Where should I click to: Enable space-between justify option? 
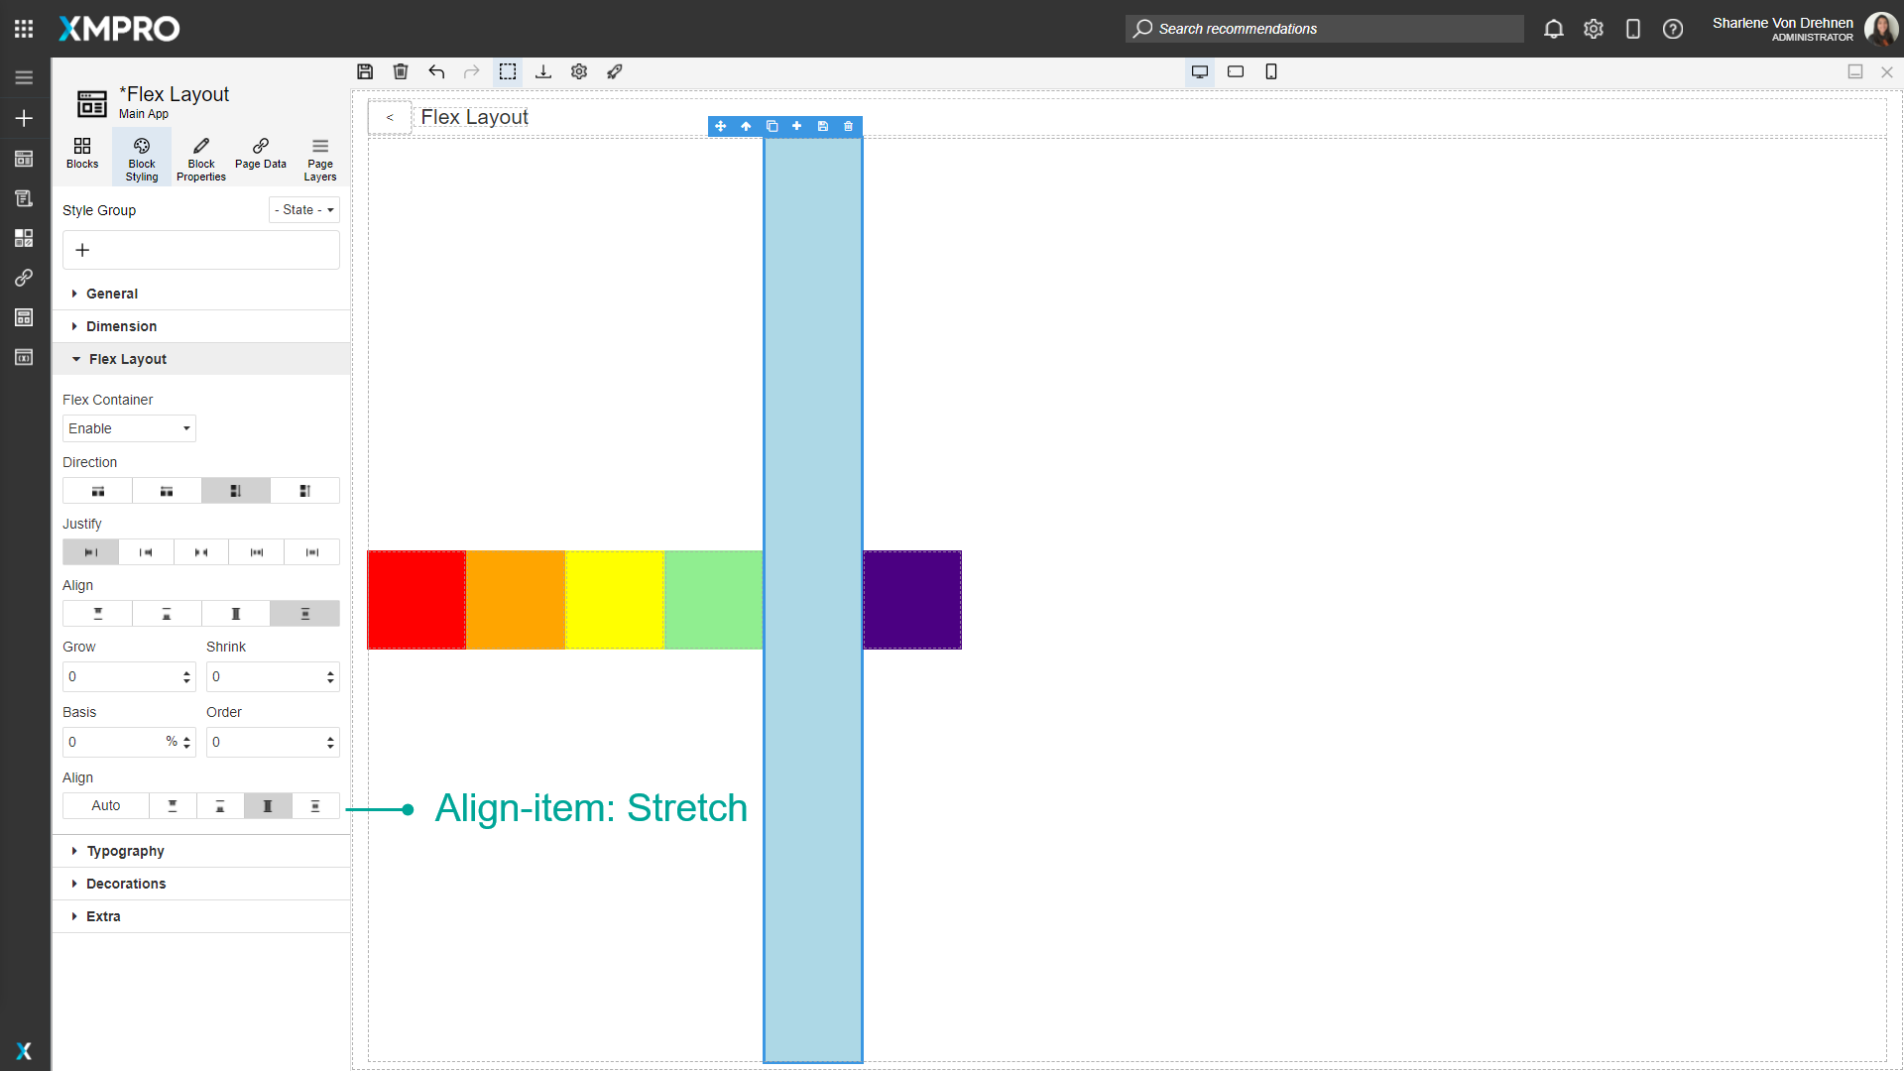click(x=257, y=551)
